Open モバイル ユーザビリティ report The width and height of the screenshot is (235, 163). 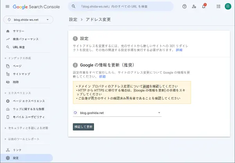click(x=29, y=117)
